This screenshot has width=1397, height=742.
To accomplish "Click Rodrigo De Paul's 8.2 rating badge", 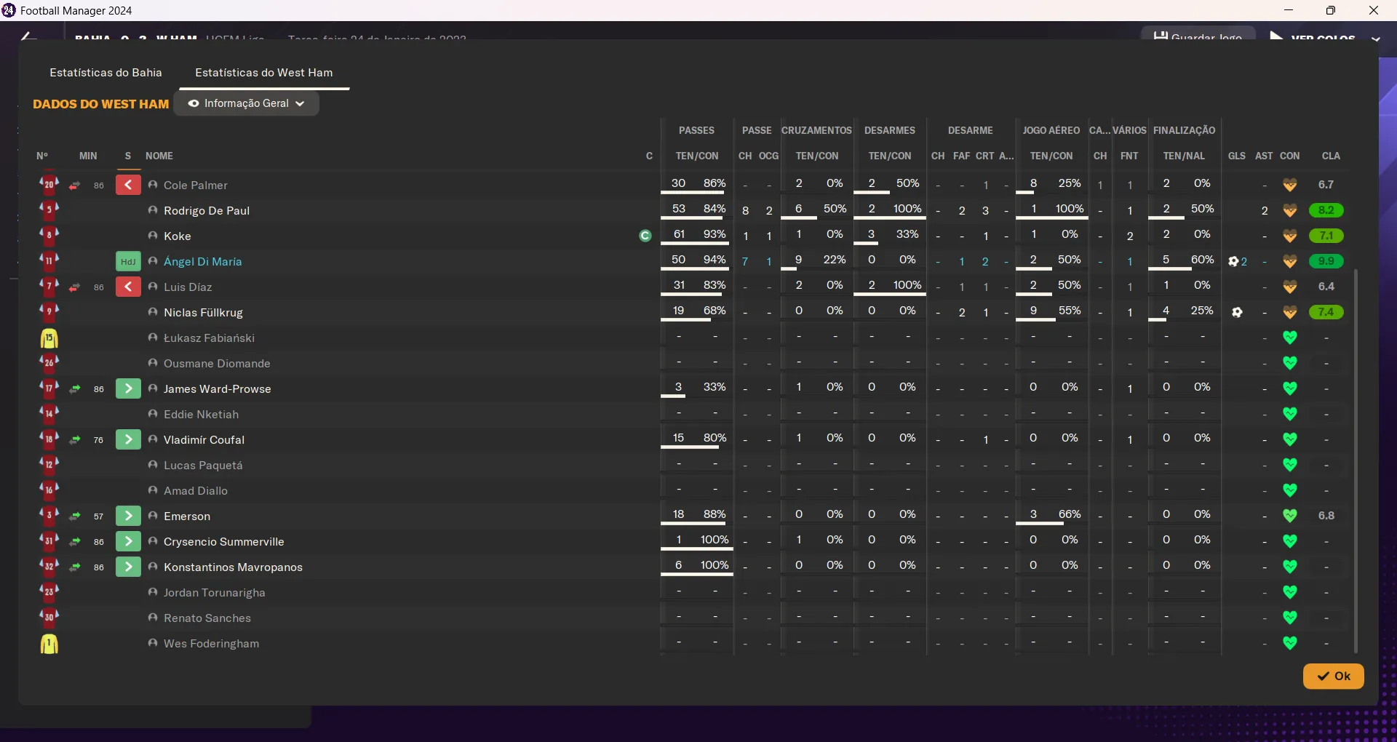I will point(1326,210).
